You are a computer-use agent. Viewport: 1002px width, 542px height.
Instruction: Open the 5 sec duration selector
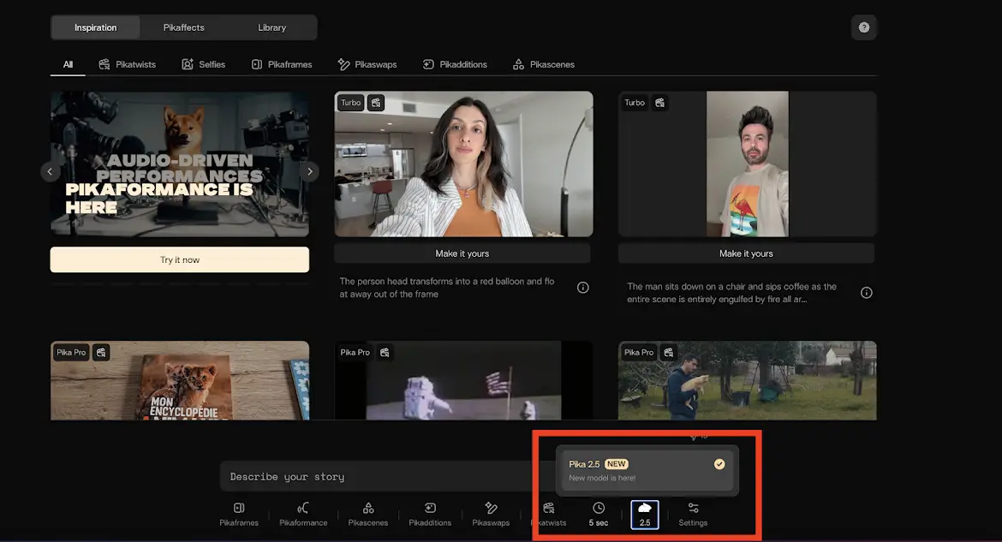pos(599,514)
